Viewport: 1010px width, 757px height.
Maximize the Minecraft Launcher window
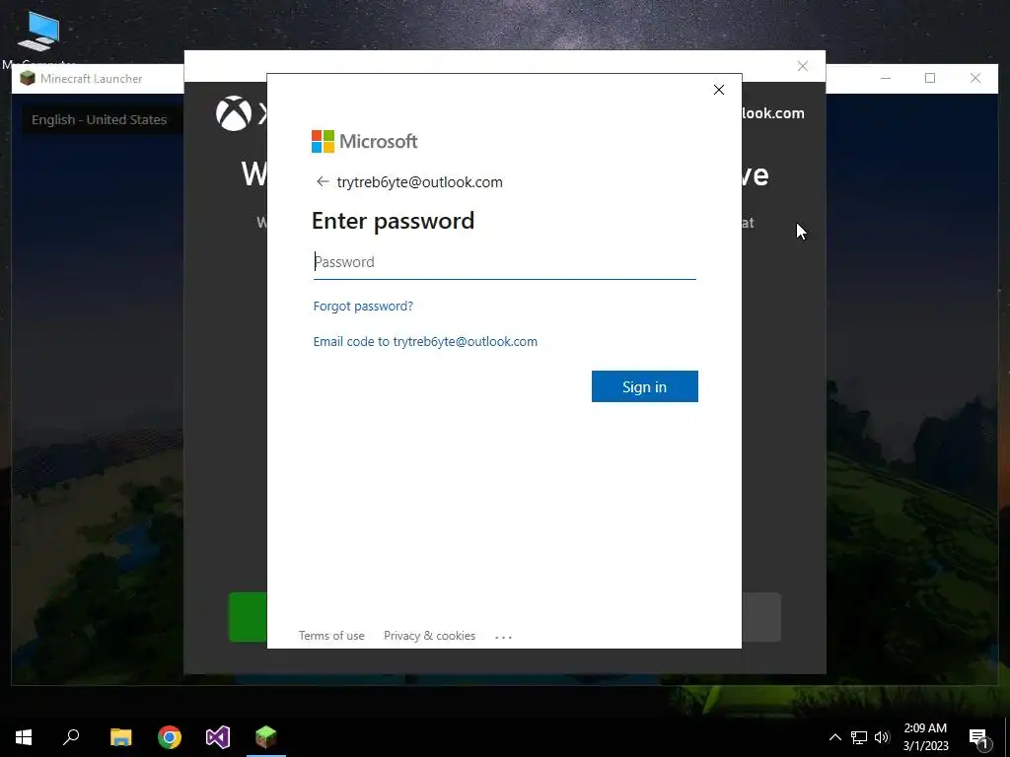930,78
